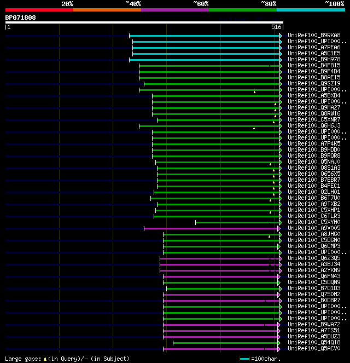Select the label UniRef100_A7P4K5

pyautogui.click(x=314, y=143)
